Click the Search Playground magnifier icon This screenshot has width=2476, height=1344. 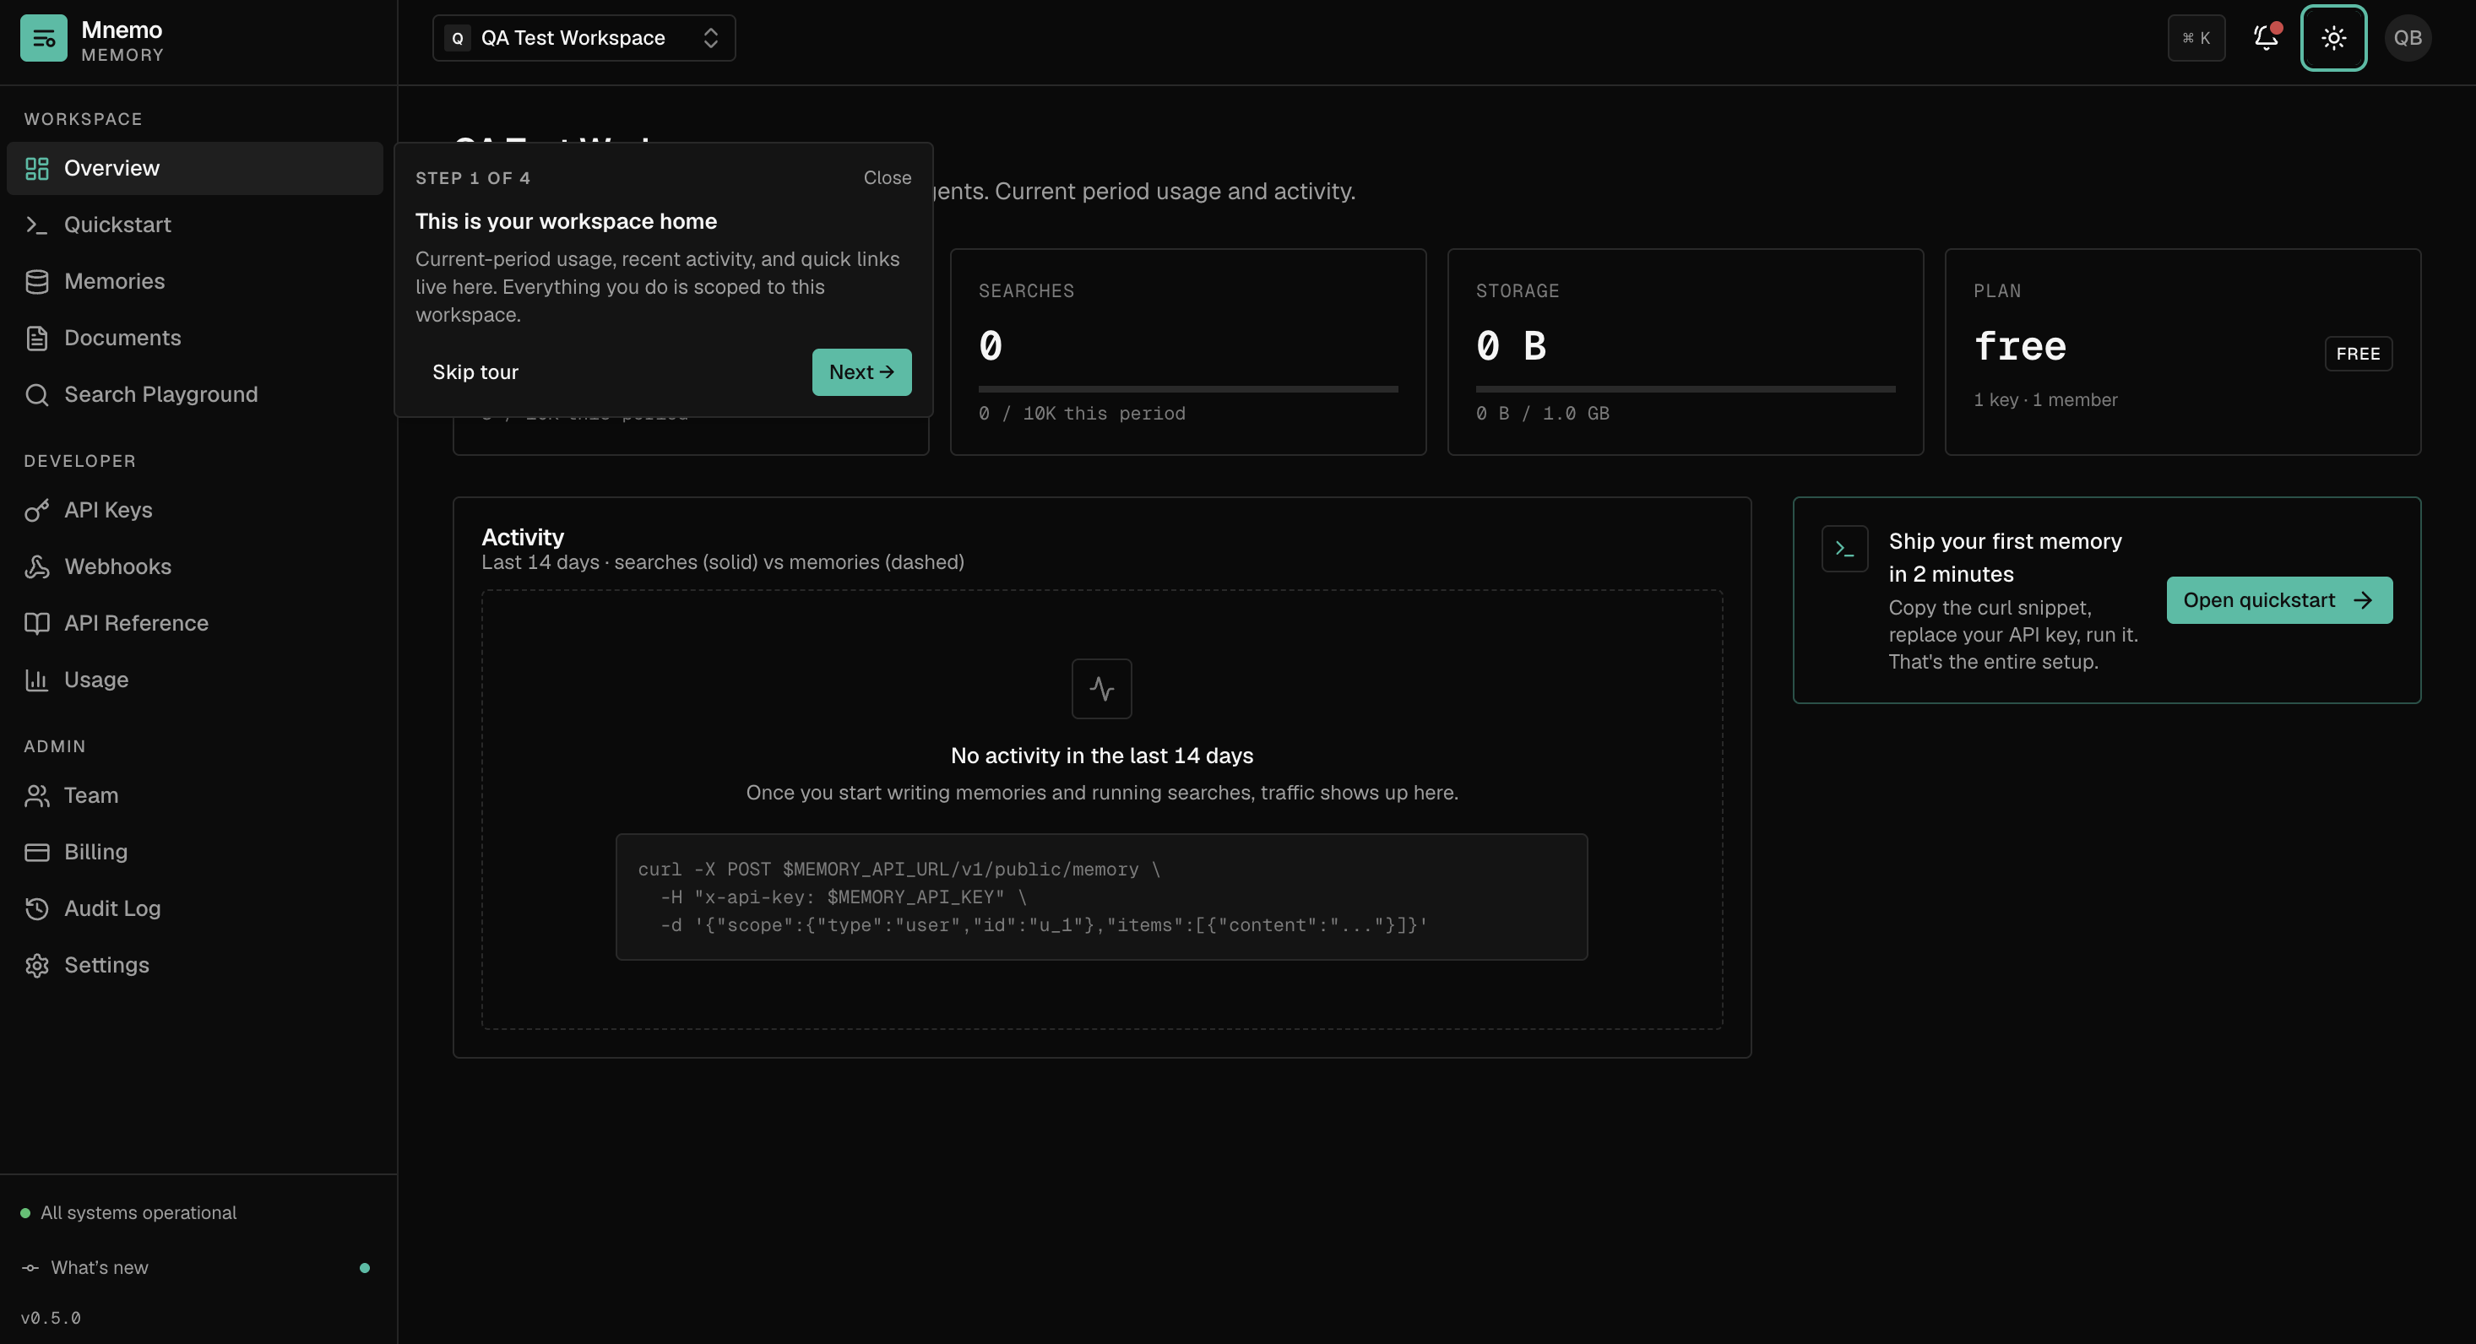pos(36,395)
